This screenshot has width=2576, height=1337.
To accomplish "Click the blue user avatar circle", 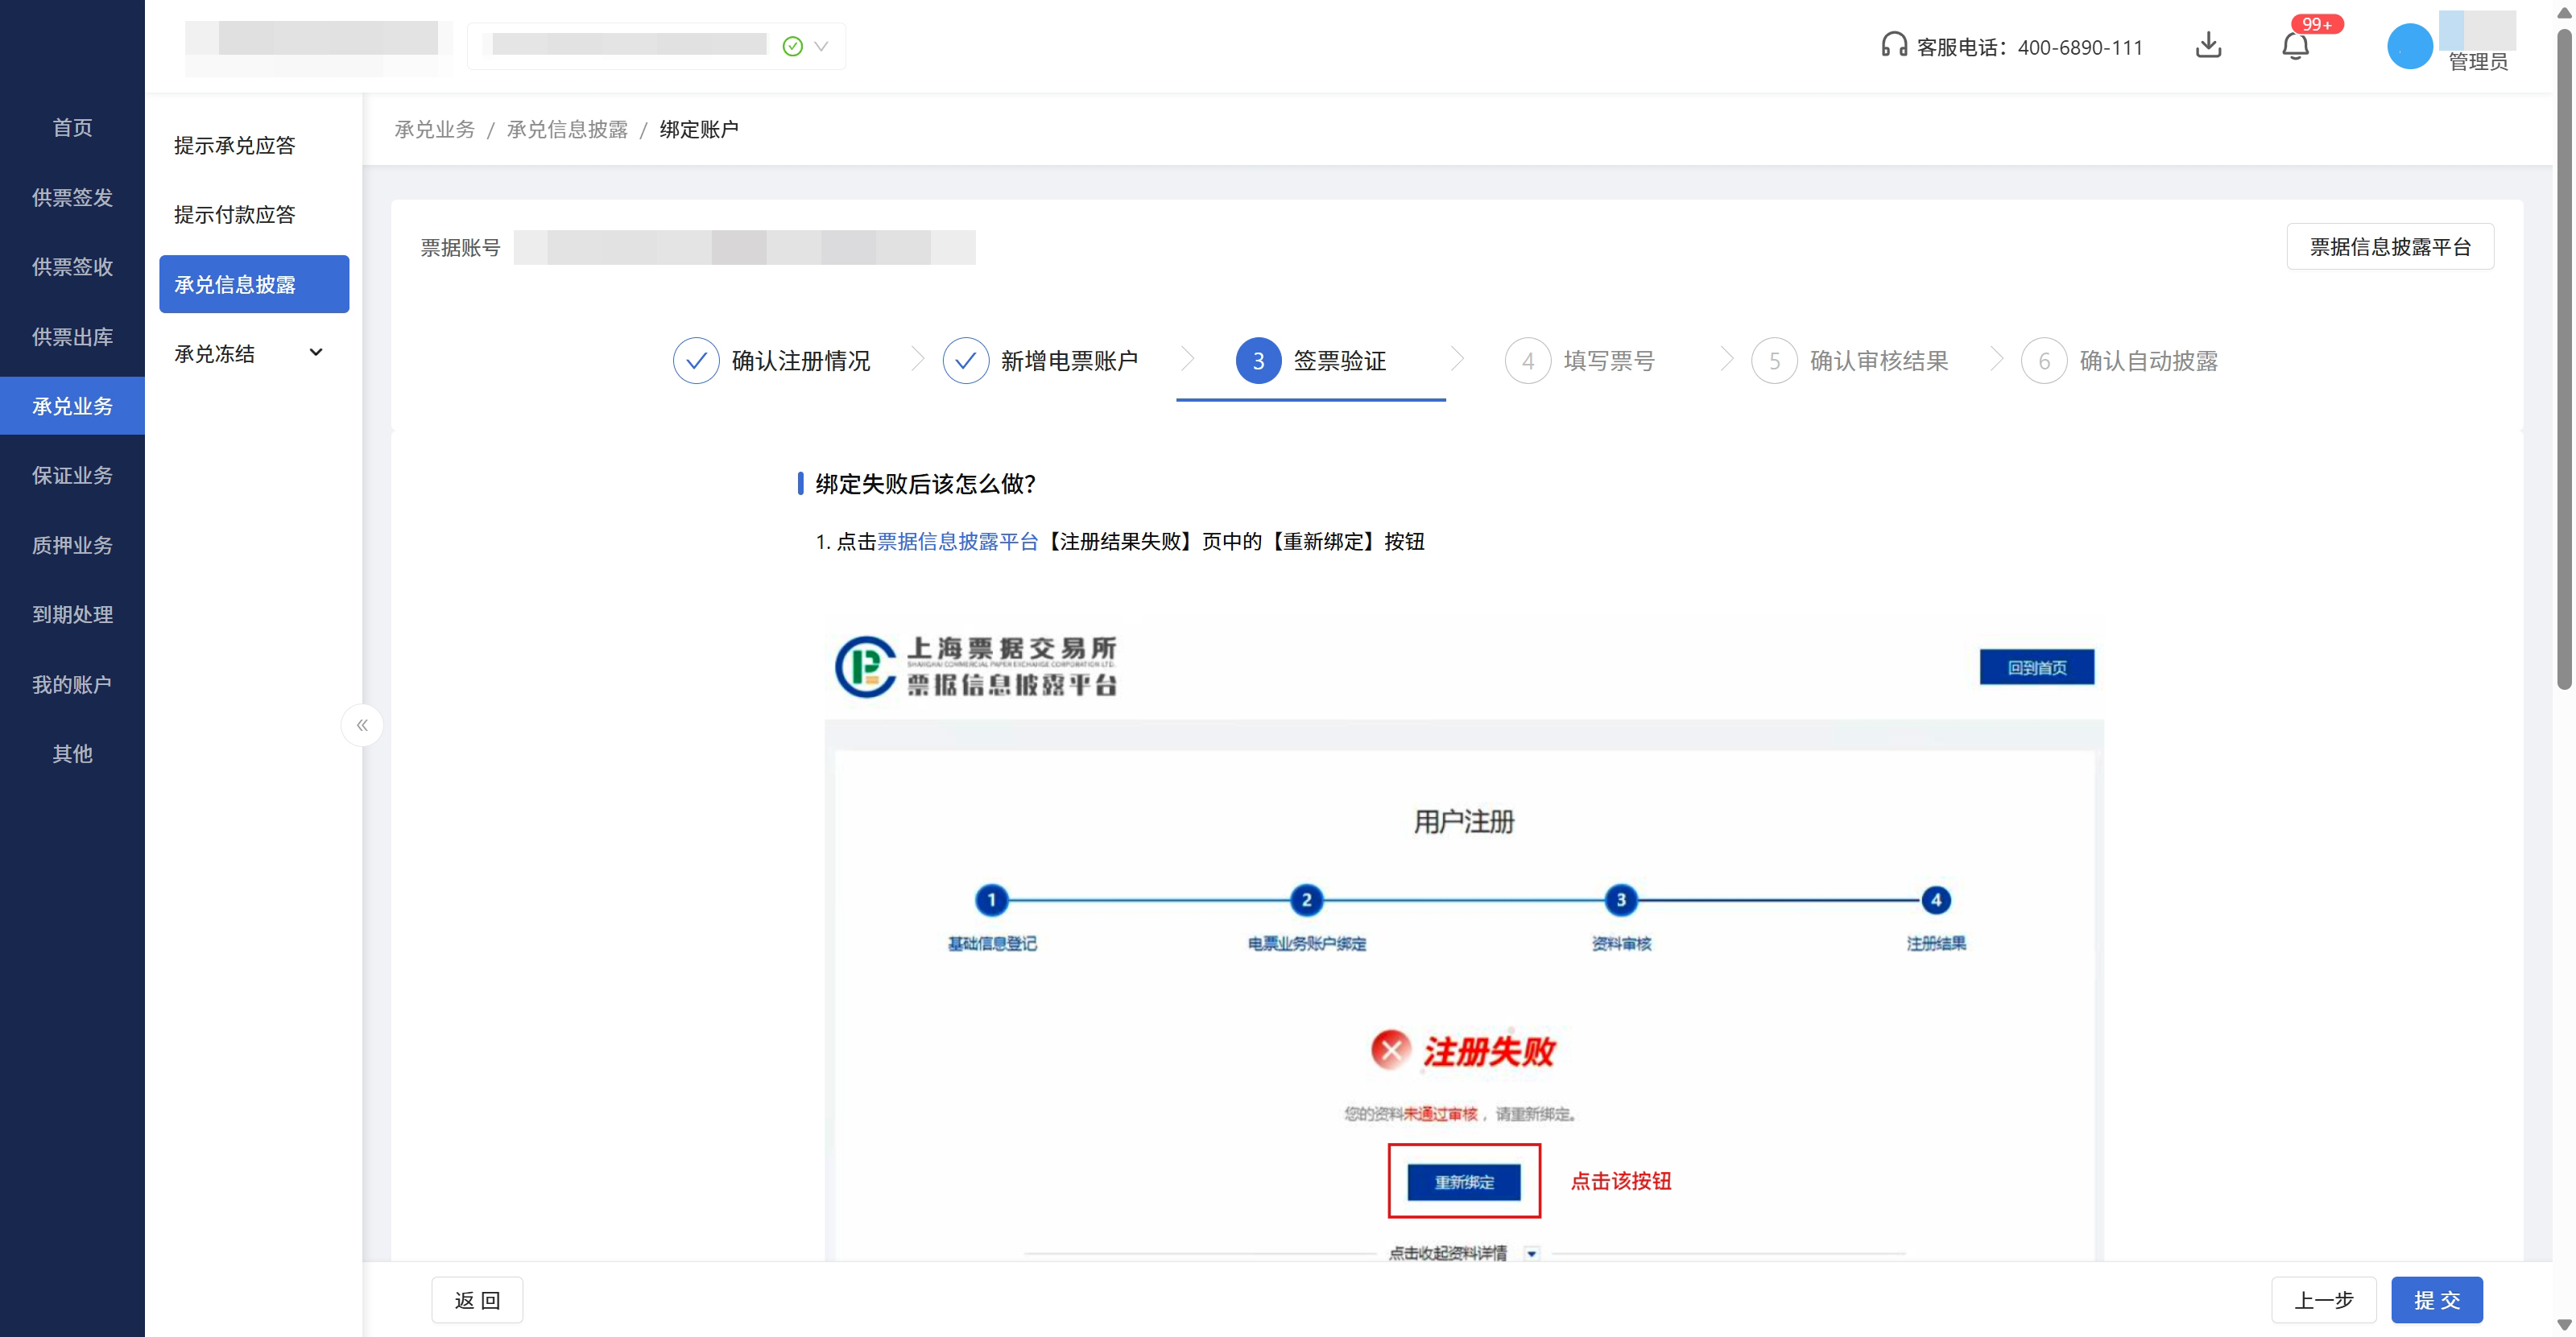I will pos(2409,46).
